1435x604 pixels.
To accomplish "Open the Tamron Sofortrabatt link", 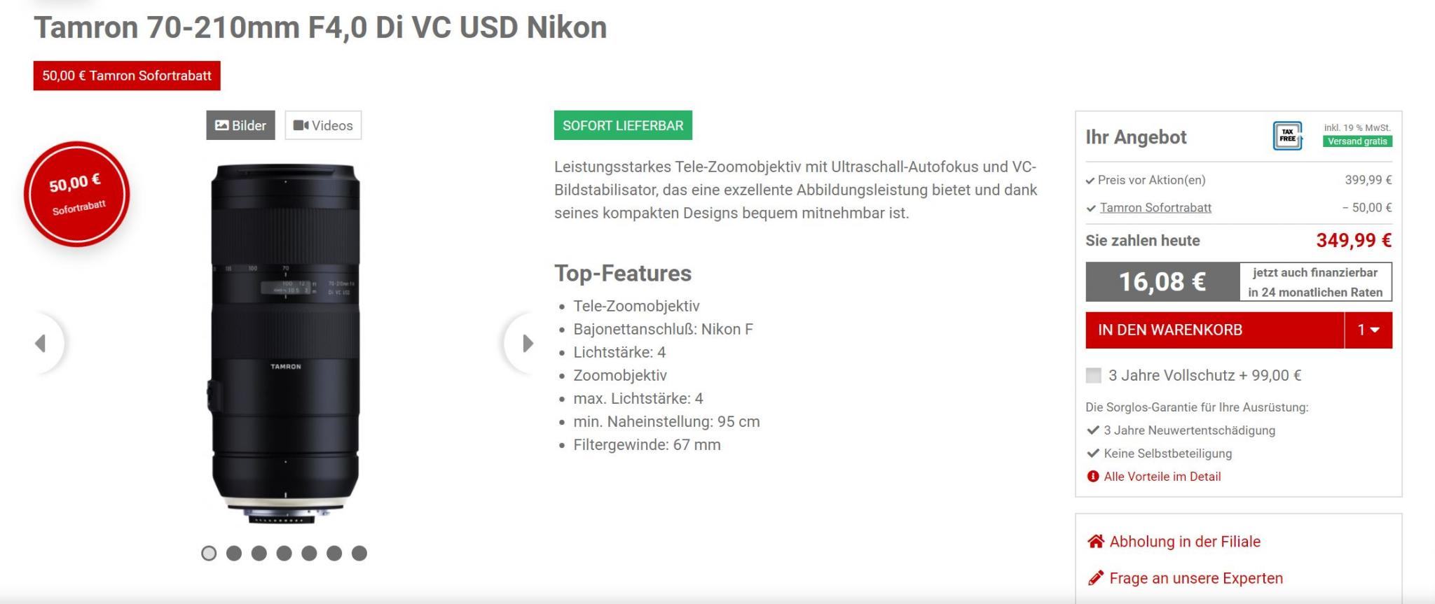I will tap(1155, 208).
